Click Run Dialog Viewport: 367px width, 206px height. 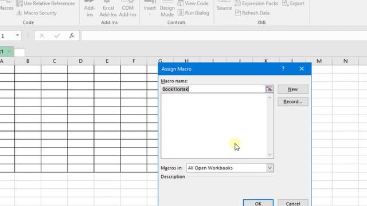click(193, 13)
